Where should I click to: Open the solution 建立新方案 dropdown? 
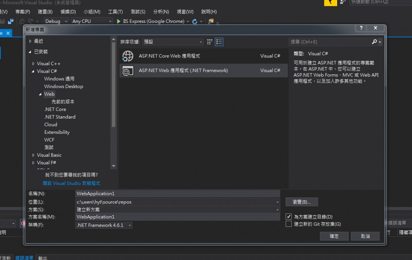[x=278, y=210]
